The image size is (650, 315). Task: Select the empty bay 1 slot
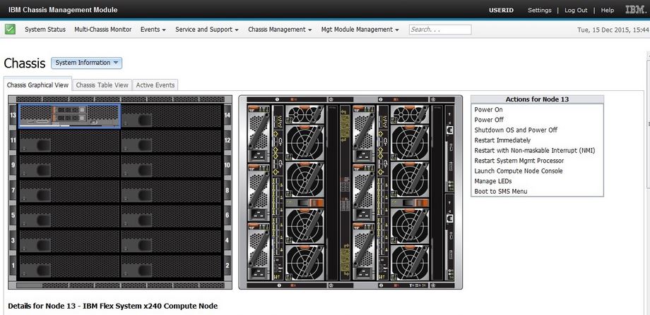tap(69, 266)
